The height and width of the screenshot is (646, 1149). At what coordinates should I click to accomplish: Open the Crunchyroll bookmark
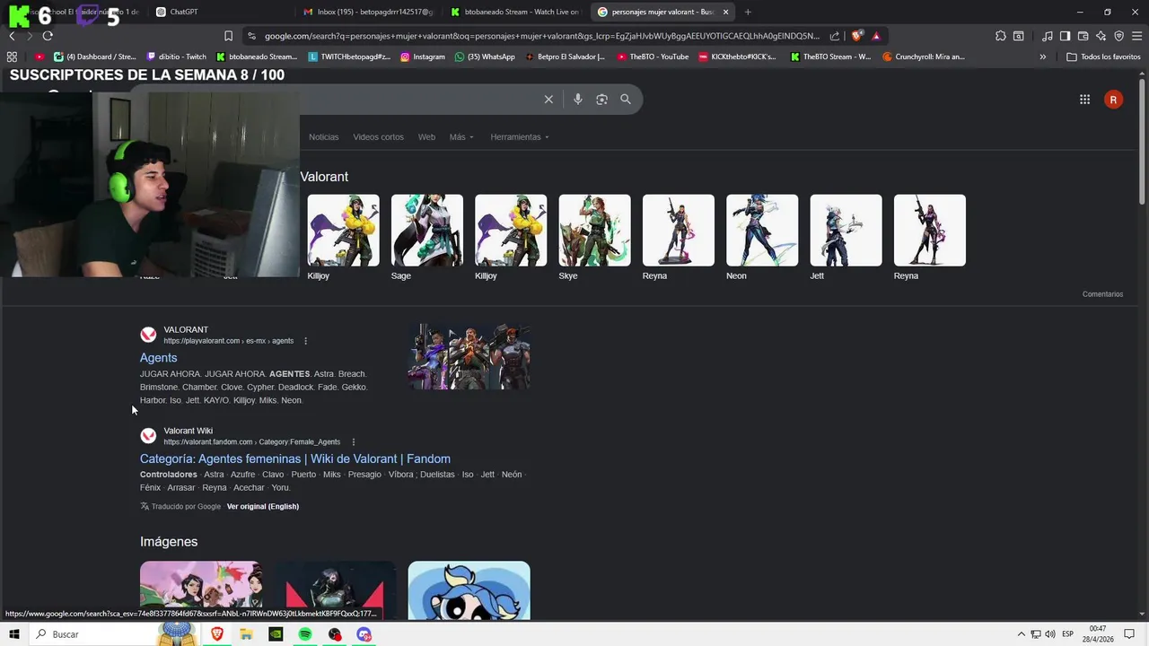point(924,57)
